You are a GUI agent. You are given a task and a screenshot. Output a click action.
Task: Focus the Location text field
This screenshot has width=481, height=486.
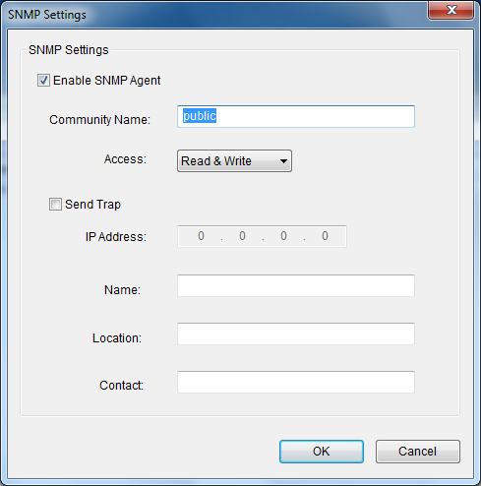click(x=296, y=334)
